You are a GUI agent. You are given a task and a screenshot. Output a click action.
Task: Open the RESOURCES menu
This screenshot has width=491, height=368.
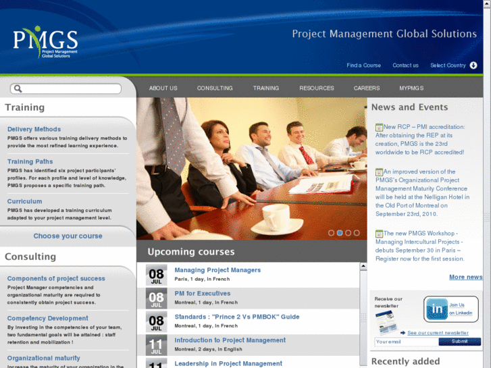317,88
